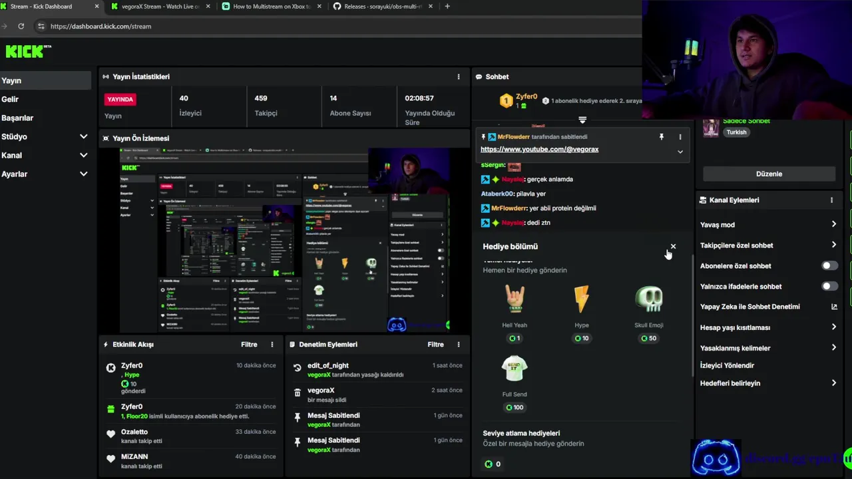The image size is (852, 479).
Task: Close the Hediye bölümü panel
Action: pyautogui.click(x=673, y=246)
